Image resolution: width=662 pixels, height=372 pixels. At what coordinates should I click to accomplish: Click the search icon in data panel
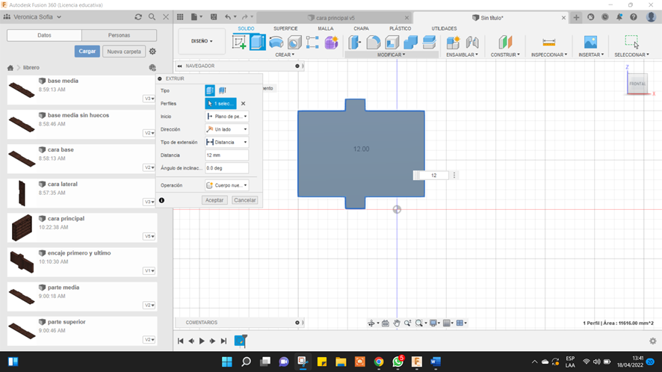(152, 17)
